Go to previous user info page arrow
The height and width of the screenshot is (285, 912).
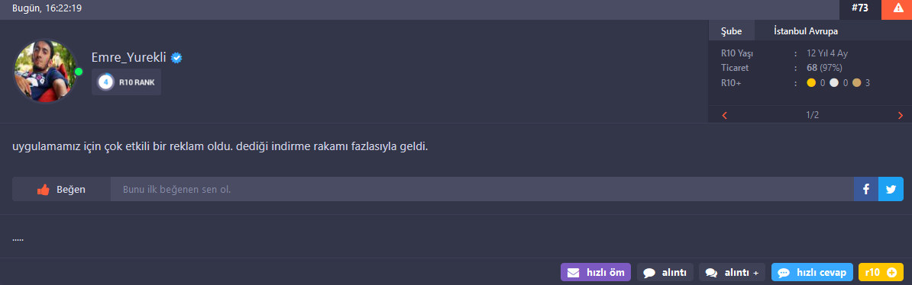pyautogui.click(x=725, y=115)
